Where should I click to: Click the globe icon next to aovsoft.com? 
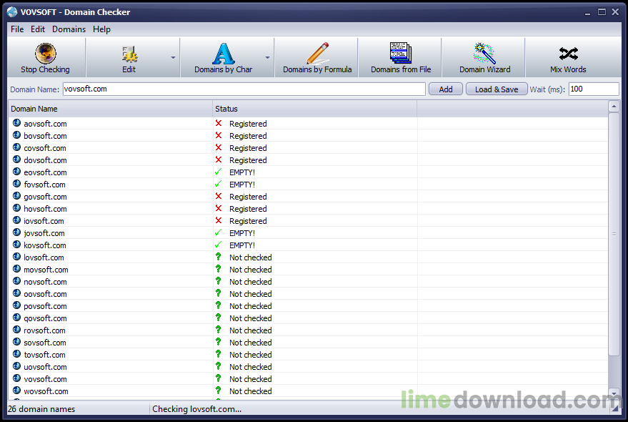[x=16, y=123]
